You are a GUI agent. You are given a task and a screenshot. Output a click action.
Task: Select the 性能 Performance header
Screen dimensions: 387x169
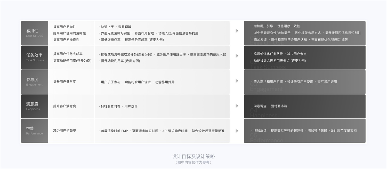pos(34,130)
